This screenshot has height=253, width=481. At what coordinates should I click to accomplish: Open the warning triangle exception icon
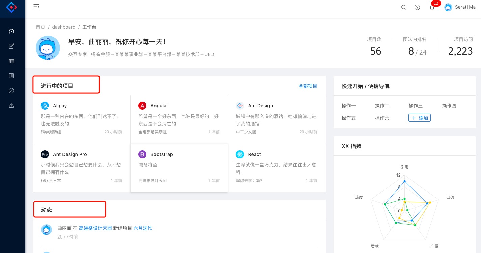click(x=11, y=105)
